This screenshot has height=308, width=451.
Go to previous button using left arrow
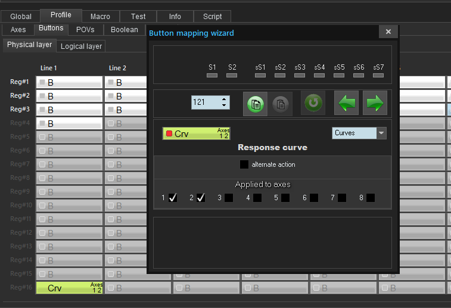pyautogui.click(x=346, y=103)
